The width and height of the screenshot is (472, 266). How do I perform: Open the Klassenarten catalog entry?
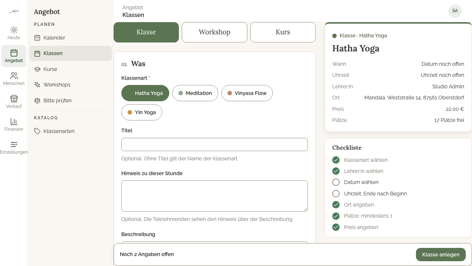pyautogui.click(x=70, y=131)
